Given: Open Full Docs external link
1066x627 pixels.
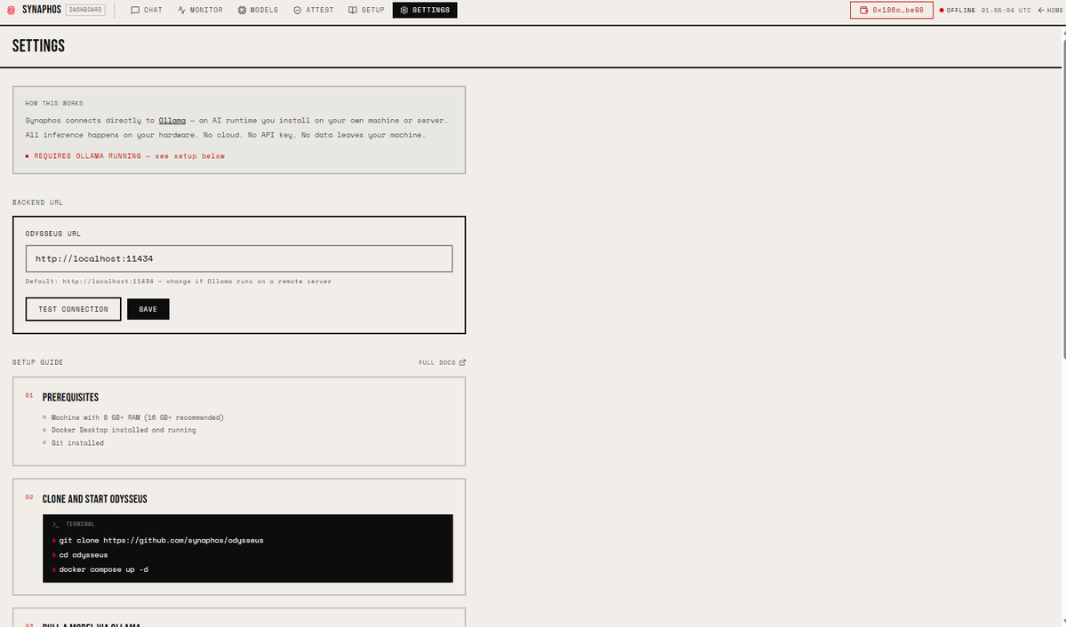Looking at the screenshot, I should pyautogui.click(x=442, y=362).
